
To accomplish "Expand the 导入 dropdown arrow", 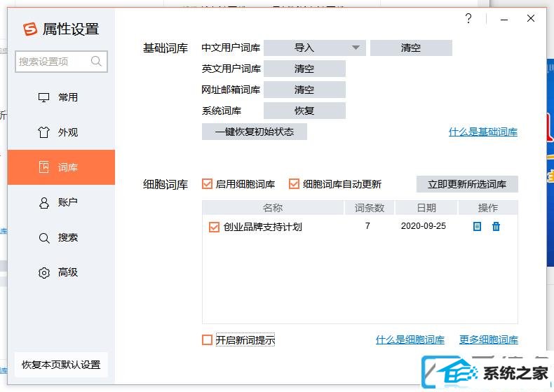I will 356,48.
